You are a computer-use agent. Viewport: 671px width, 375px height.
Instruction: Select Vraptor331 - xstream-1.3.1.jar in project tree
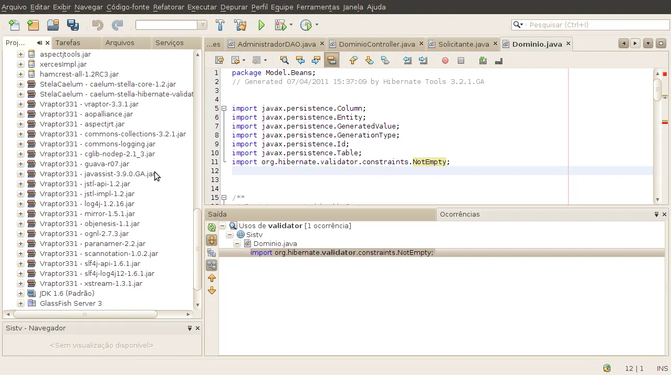pyautogui.click(x=91, y=283)
